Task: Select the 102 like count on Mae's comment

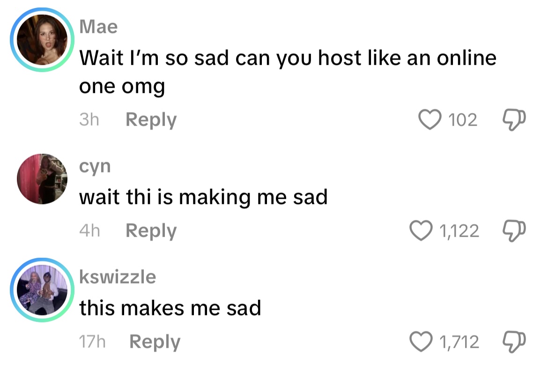Action: pos(463,120)
